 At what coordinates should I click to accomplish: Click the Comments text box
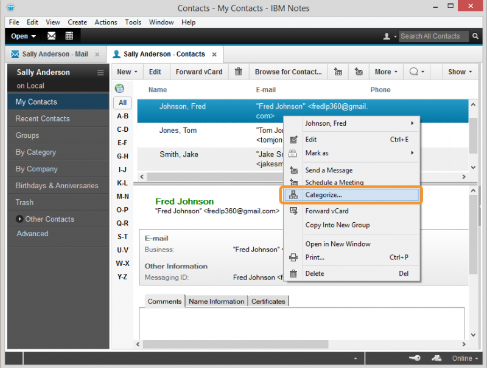[301, 324]
